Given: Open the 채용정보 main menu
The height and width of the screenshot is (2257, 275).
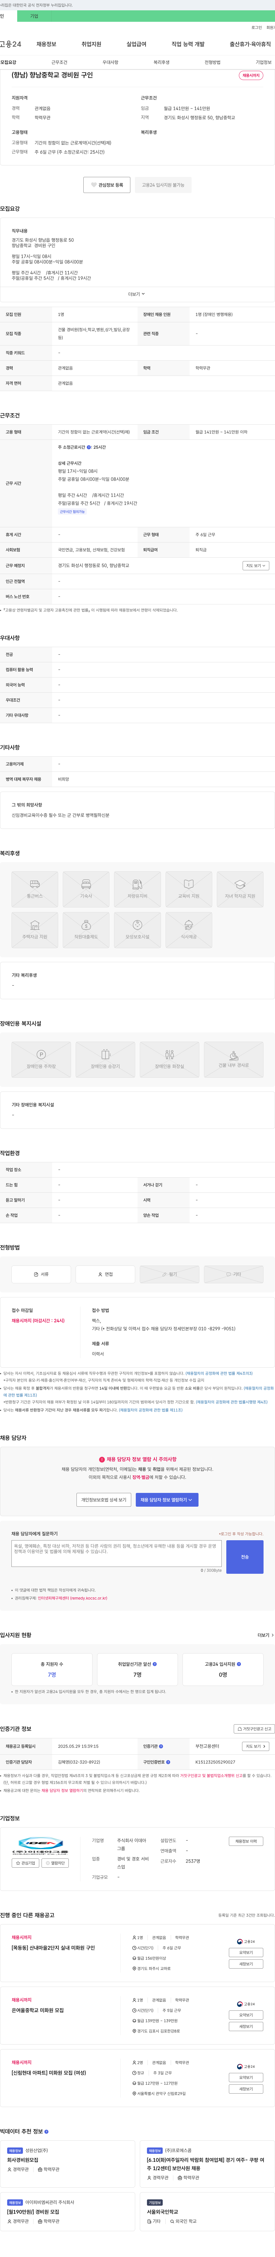Looking at the screenshot, I should coord(46,44).
